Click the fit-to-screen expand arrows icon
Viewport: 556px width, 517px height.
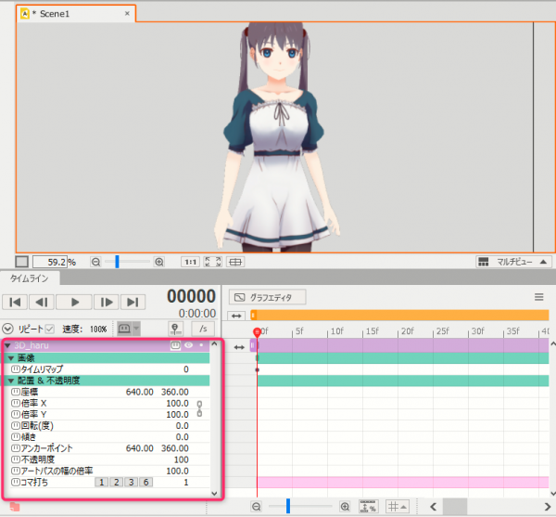coord(213,262)
